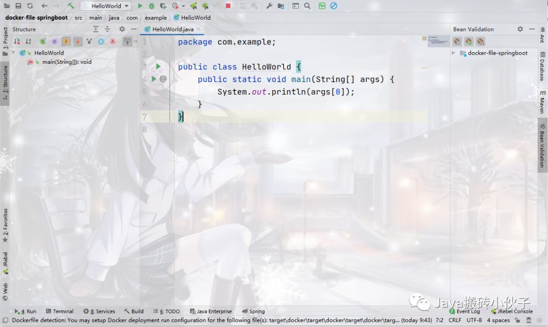Collapse the HelloWorld node in Structure tree
This screenshot has width=548, height=327.
13,53
